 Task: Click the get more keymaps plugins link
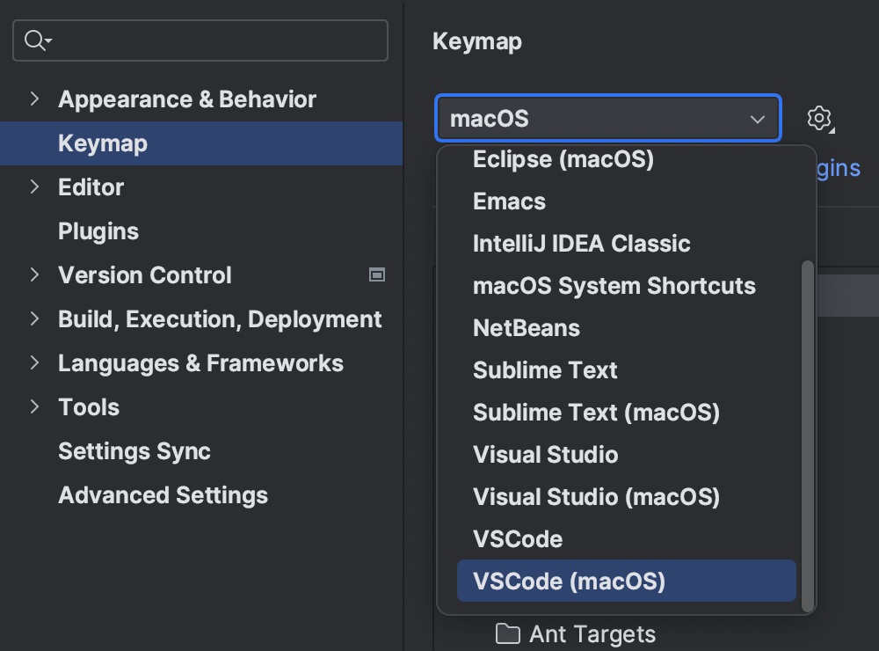point(837,168)
